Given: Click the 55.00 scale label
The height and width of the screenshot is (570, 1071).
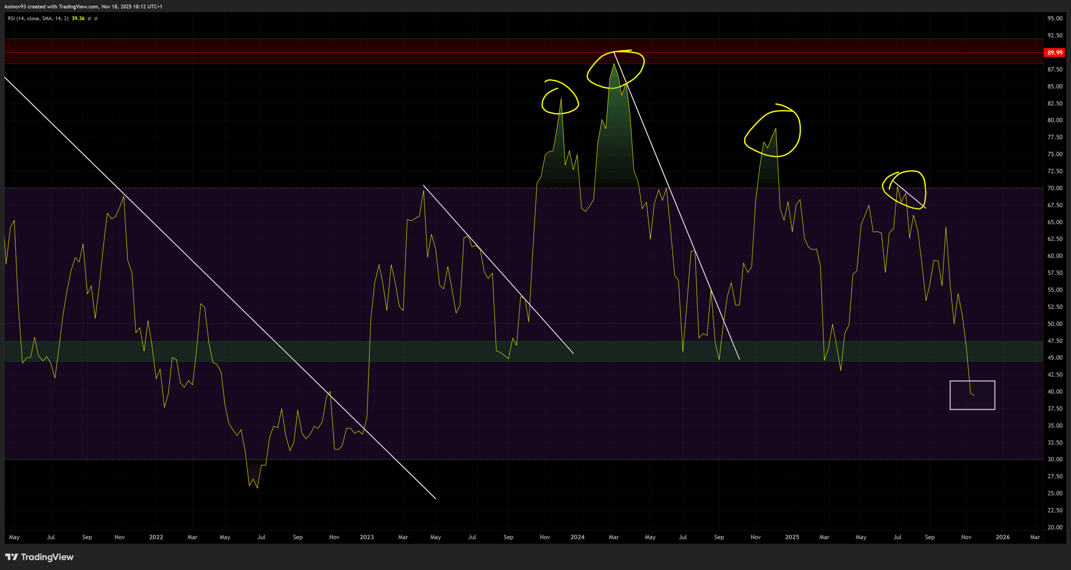Looking at the screenshot, I should pyautogui.click(x=1055, y=290).
